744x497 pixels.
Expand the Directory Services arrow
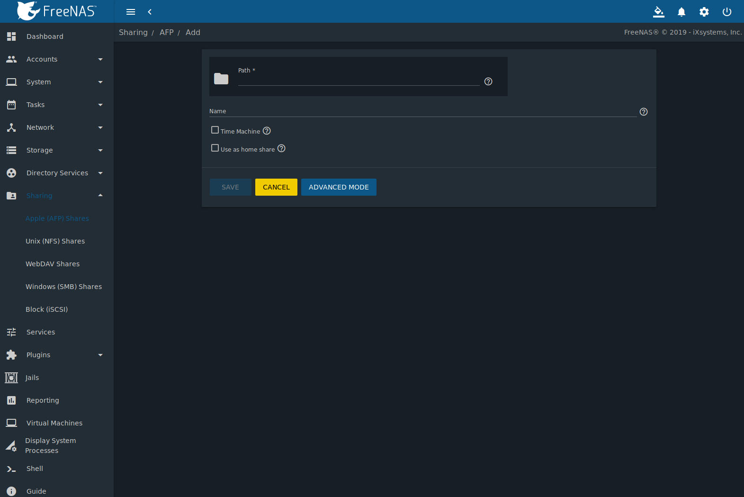(100, 173)
